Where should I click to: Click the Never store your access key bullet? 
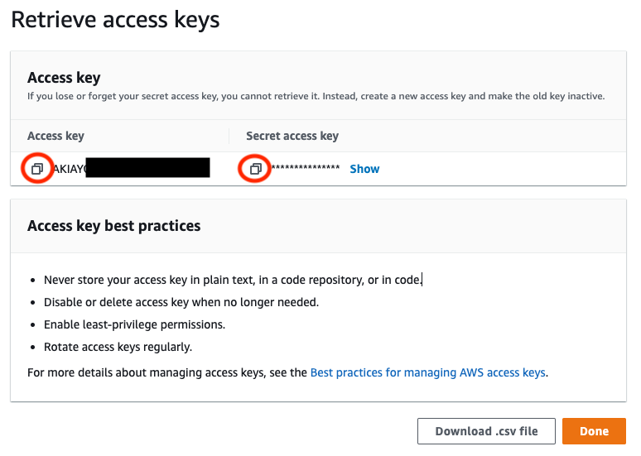coord(233,280)
